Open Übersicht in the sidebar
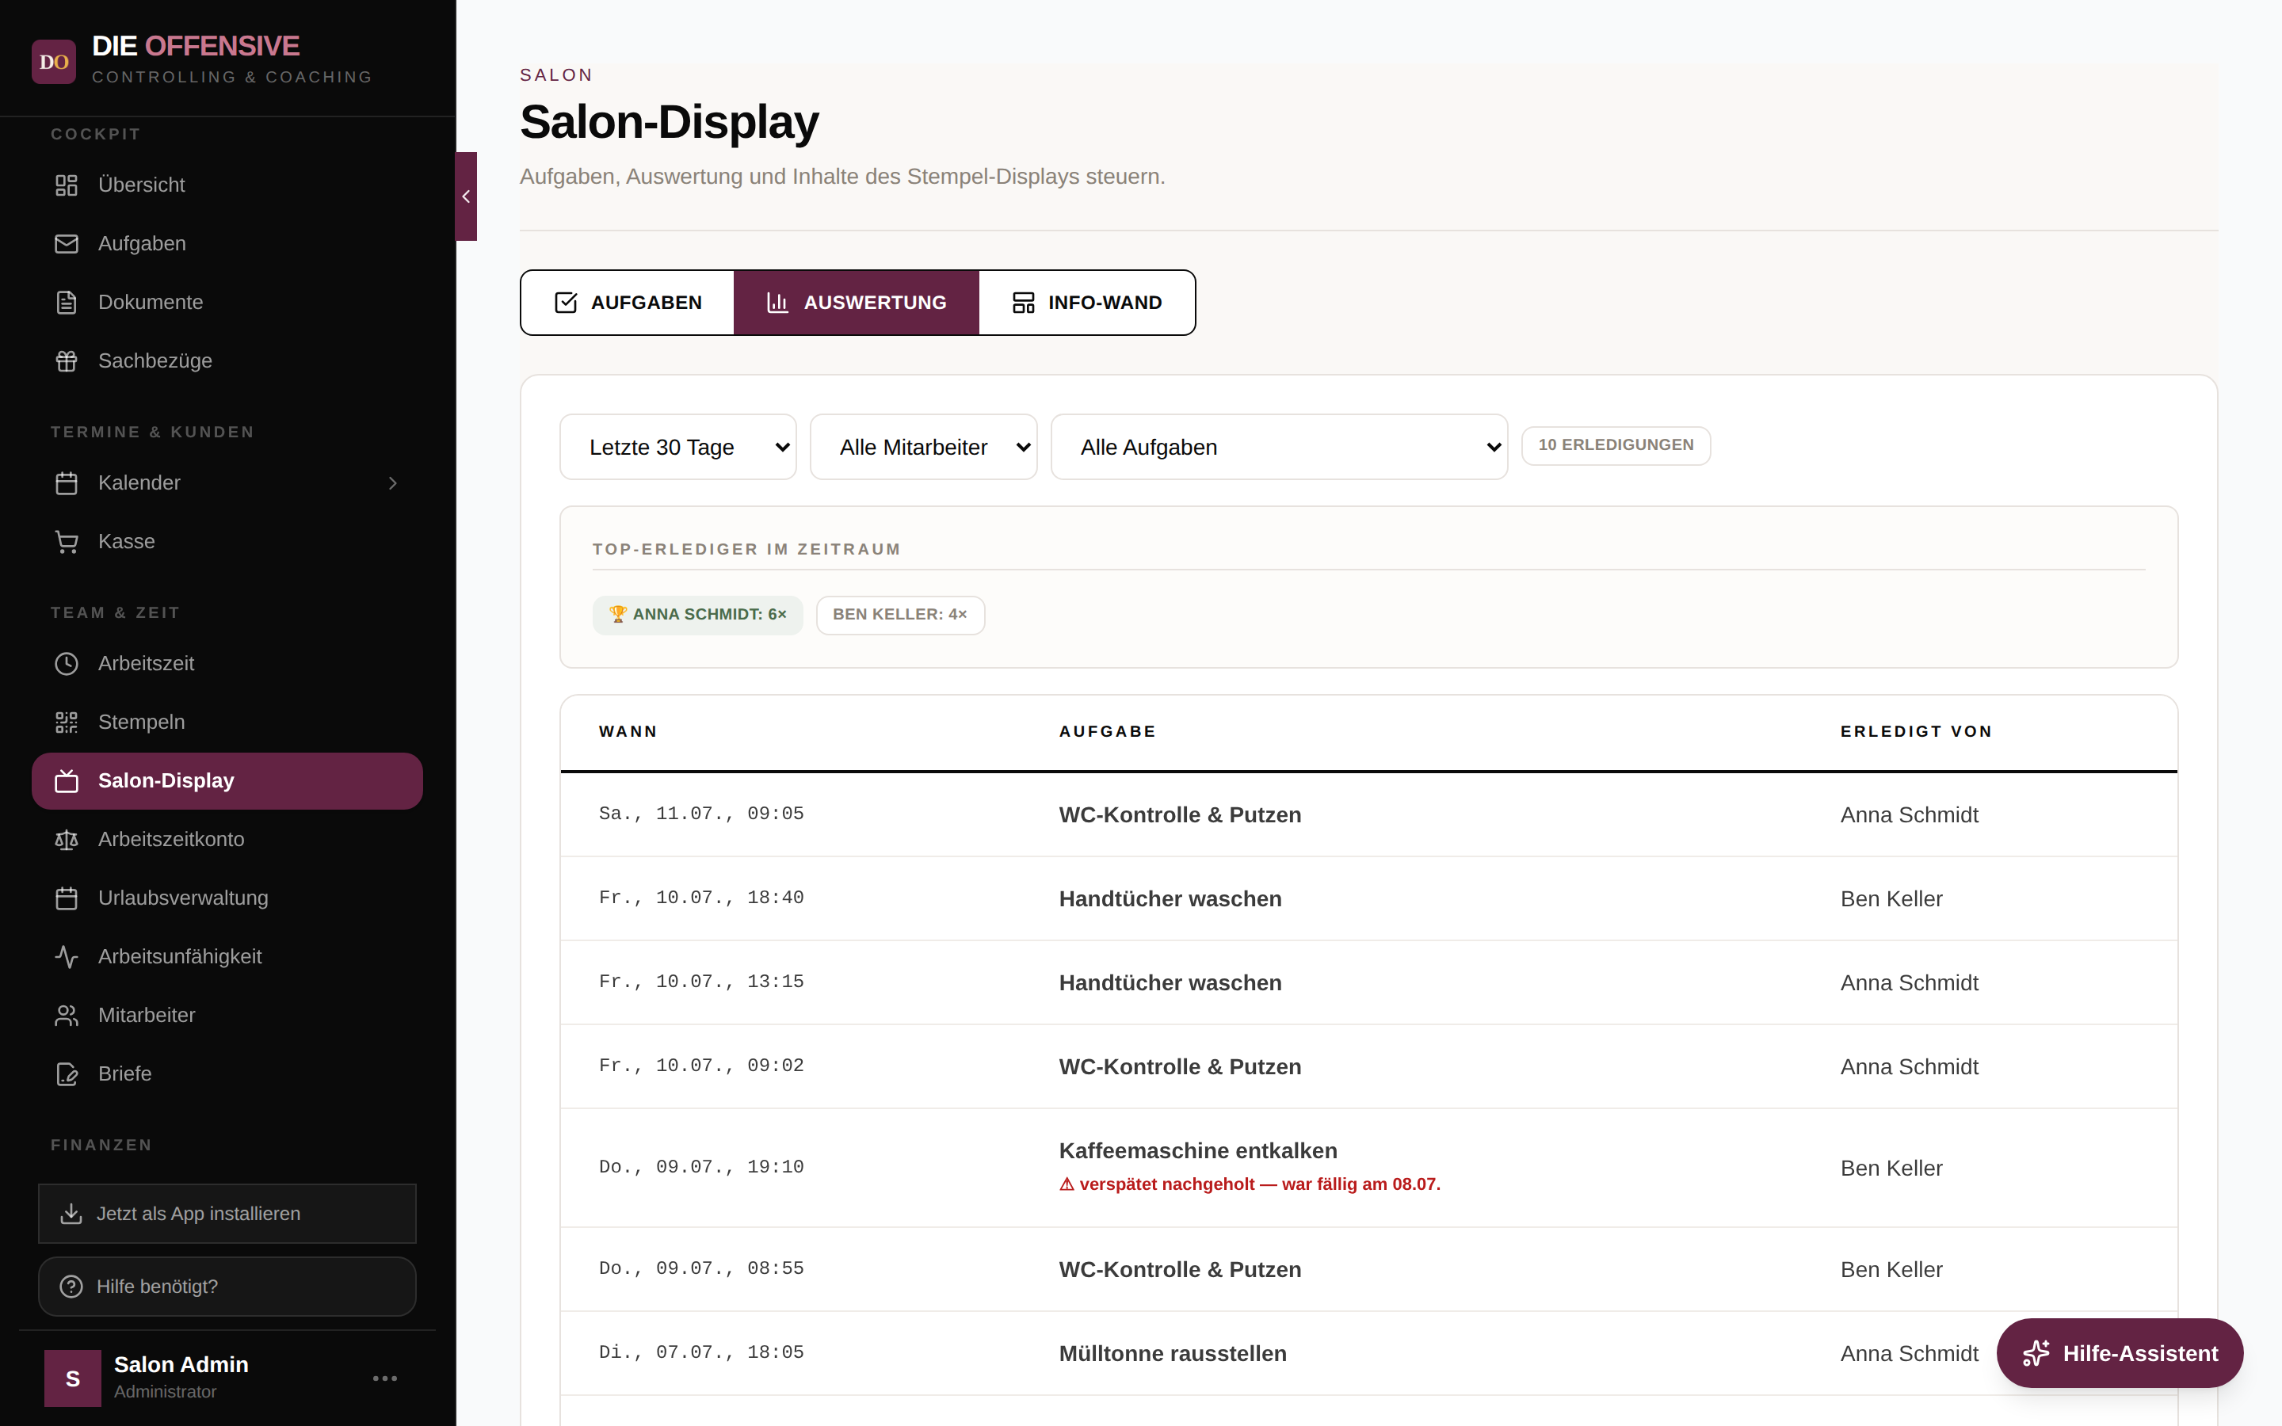 point(227,185)
